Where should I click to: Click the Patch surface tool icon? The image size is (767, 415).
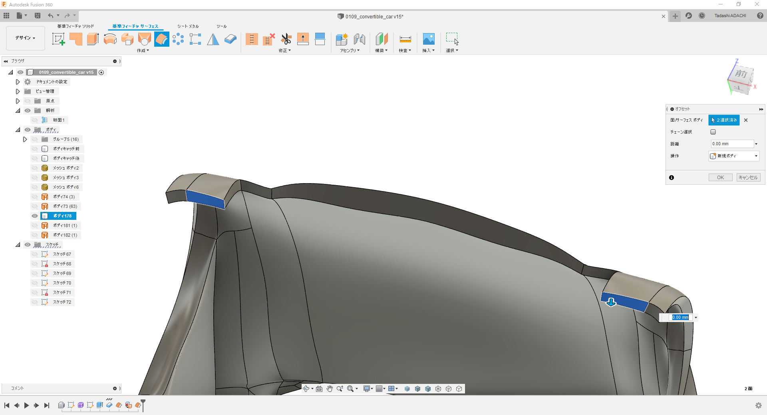(x=145, y=39)
